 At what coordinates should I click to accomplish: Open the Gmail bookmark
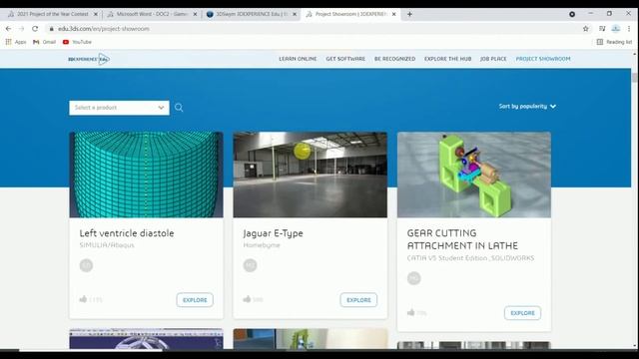[44, 42]
